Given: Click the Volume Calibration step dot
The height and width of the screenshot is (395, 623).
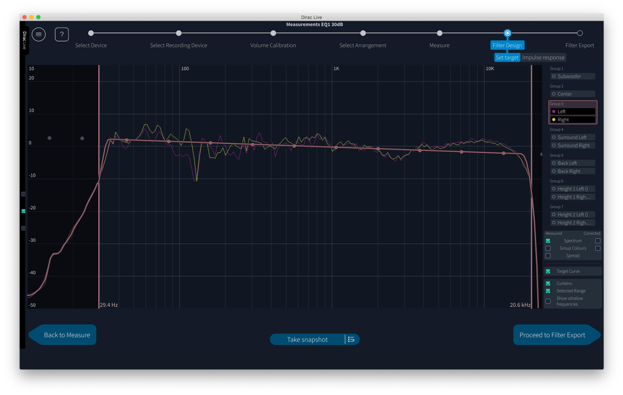Looking at the screenshot, I should pos(273,33).
